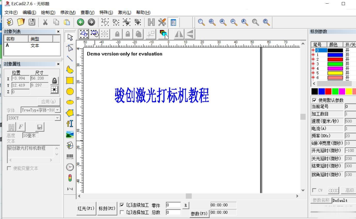The image size is (356, 219).
Task: Pick the blue palette swatch
Action: click(321, 91)
